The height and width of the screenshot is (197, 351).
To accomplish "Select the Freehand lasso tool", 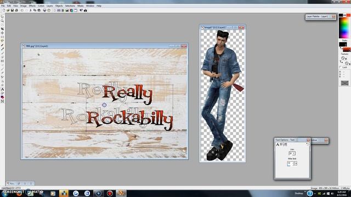I will [x=2, y=41].
